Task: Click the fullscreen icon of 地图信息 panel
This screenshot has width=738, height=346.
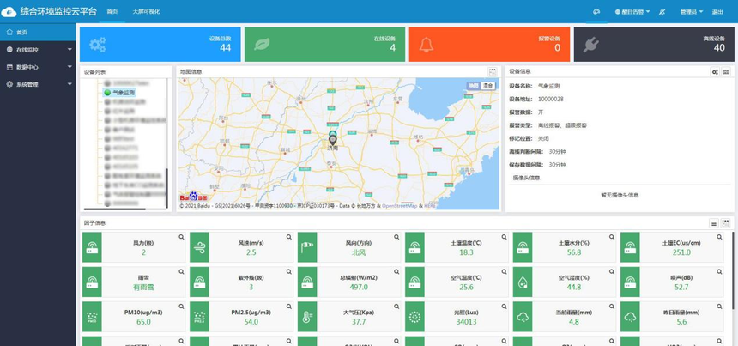Action: click(x=493, y=71)
